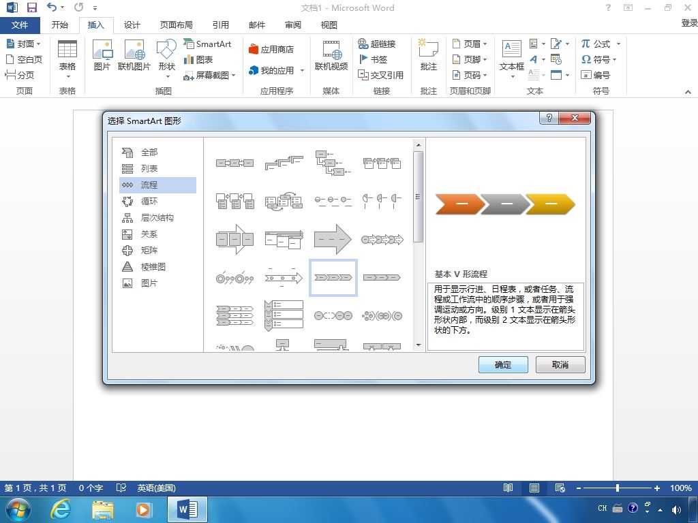
Task: Save document via quick access toolbar
Action: coord(32,7)
